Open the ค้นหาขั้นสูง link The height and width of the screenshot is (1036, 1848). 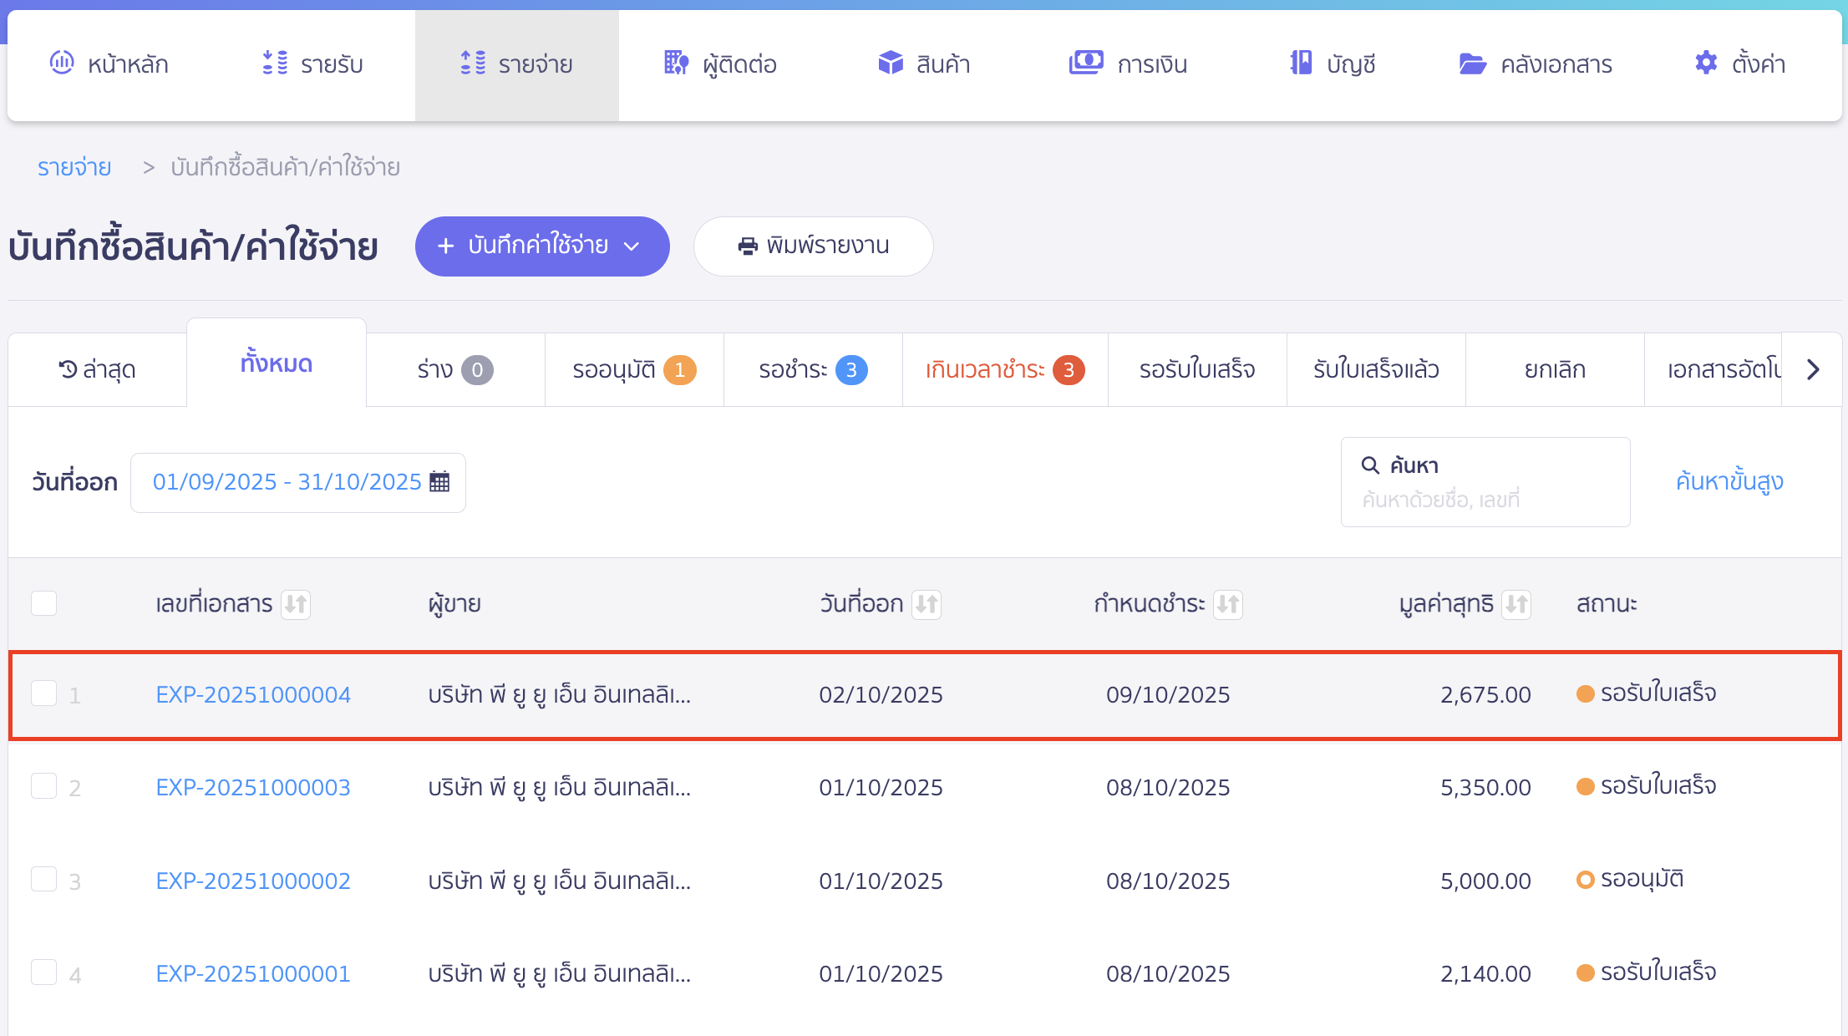(x=1729, y=481)
